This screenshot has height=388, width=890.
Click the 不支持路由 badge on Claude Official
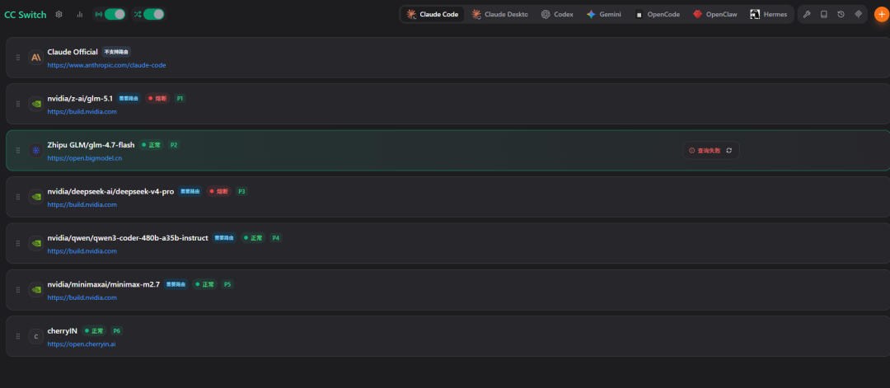pos(116,52)
